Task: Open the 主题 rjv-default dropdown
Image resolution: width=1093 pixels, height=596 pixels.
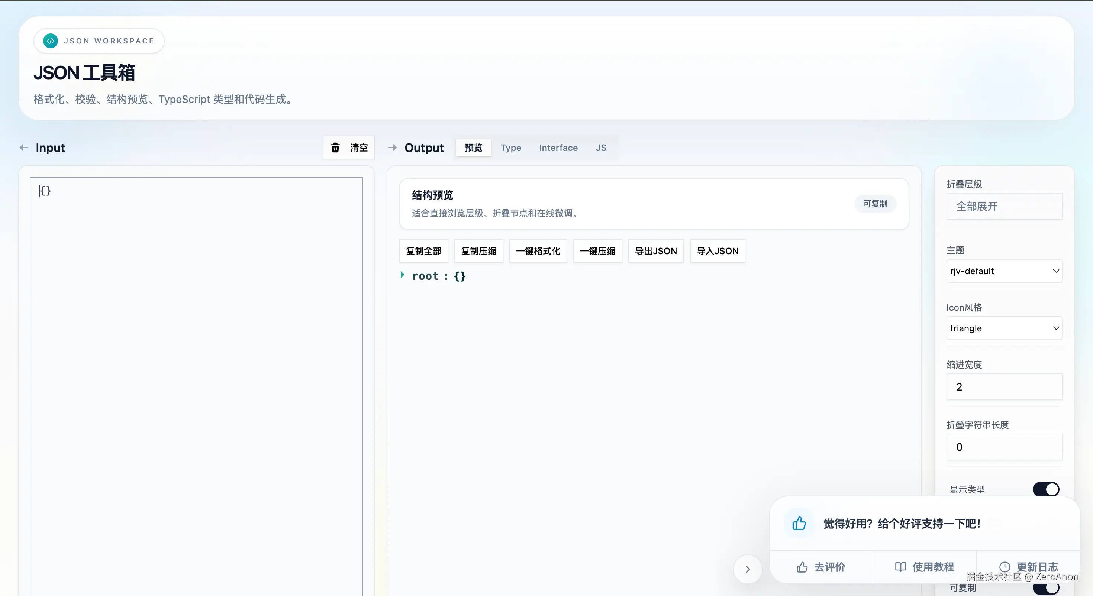Action: (1004, 271)
